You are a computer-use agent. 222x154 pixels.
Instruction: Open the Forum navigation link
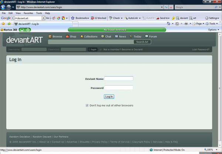(151, 36)
